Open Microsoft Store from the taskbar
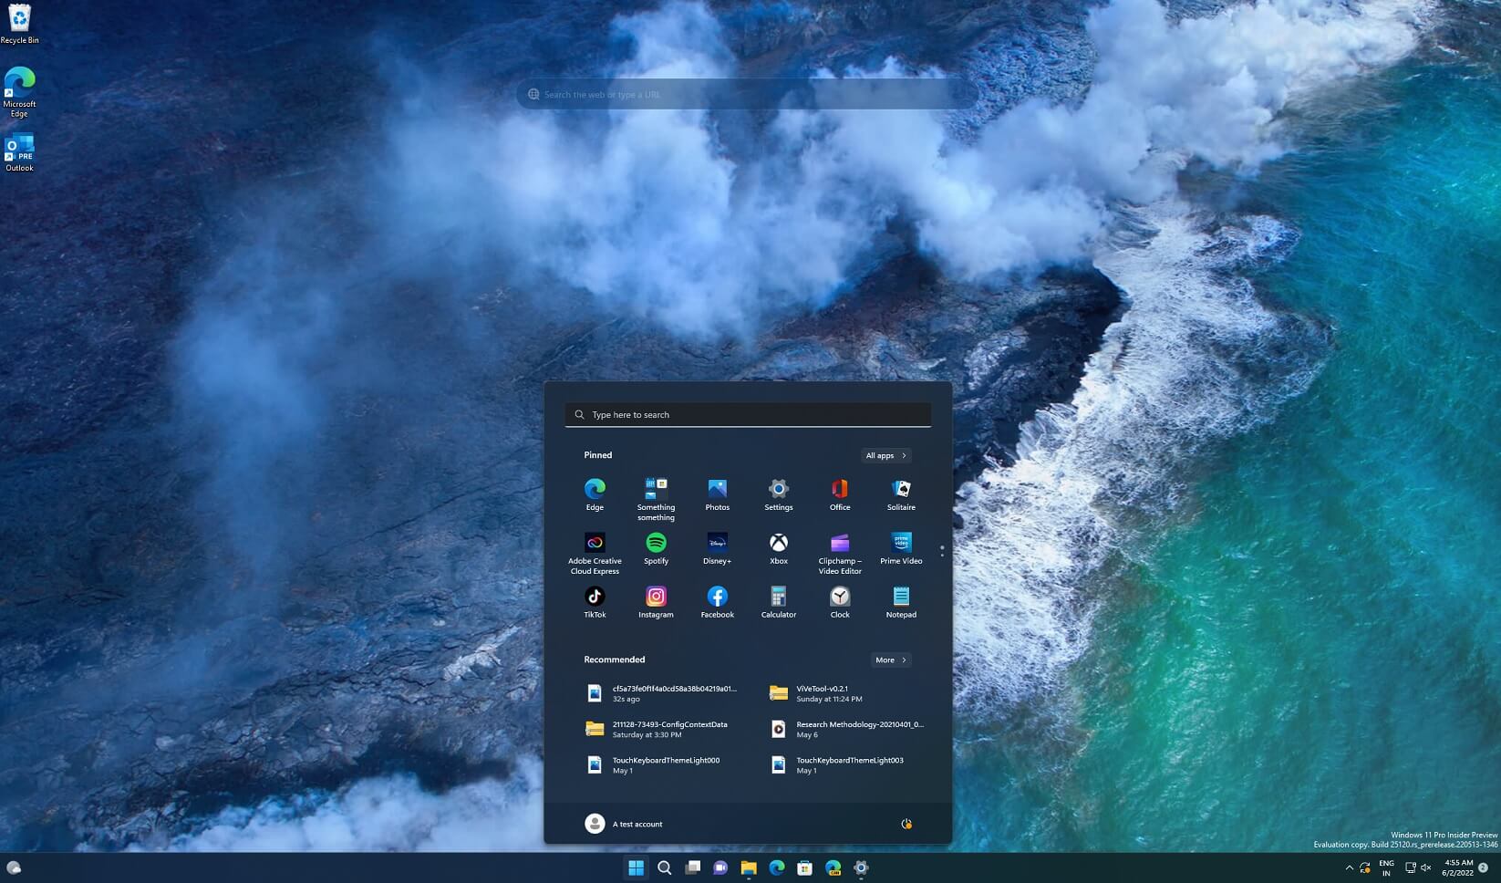Viewport: 1501px width, 883px height. (x=804, y=867)
